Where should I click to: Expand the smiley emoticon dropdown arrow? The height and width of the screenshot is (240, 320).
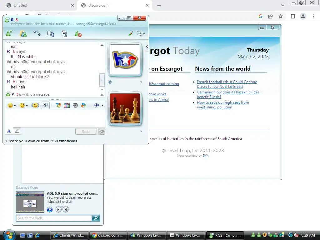click(x=15, y=106)
